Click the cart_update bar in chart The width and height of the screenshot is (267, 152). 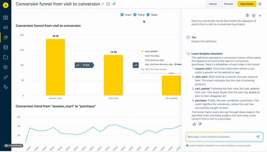point(171,86)
